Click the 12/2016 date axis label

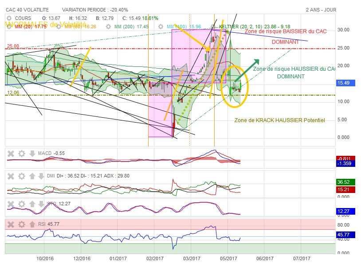[82, 258]
